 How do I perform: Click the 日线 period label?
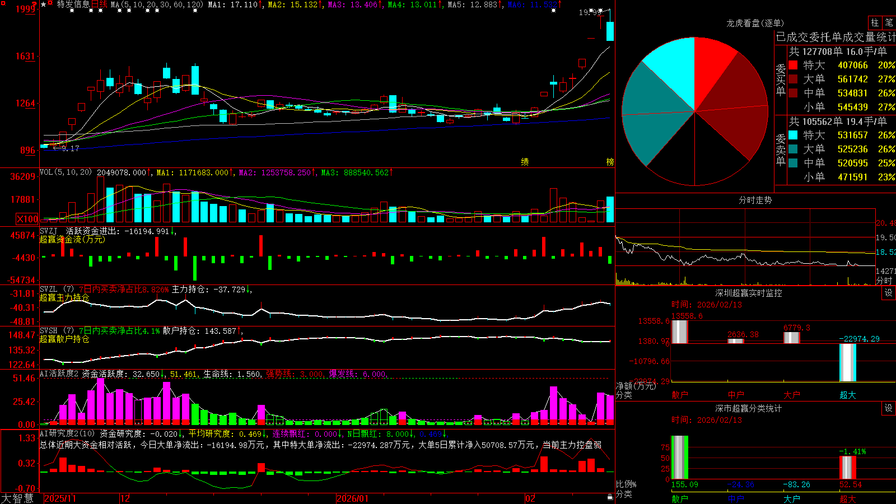coord(99,4)
